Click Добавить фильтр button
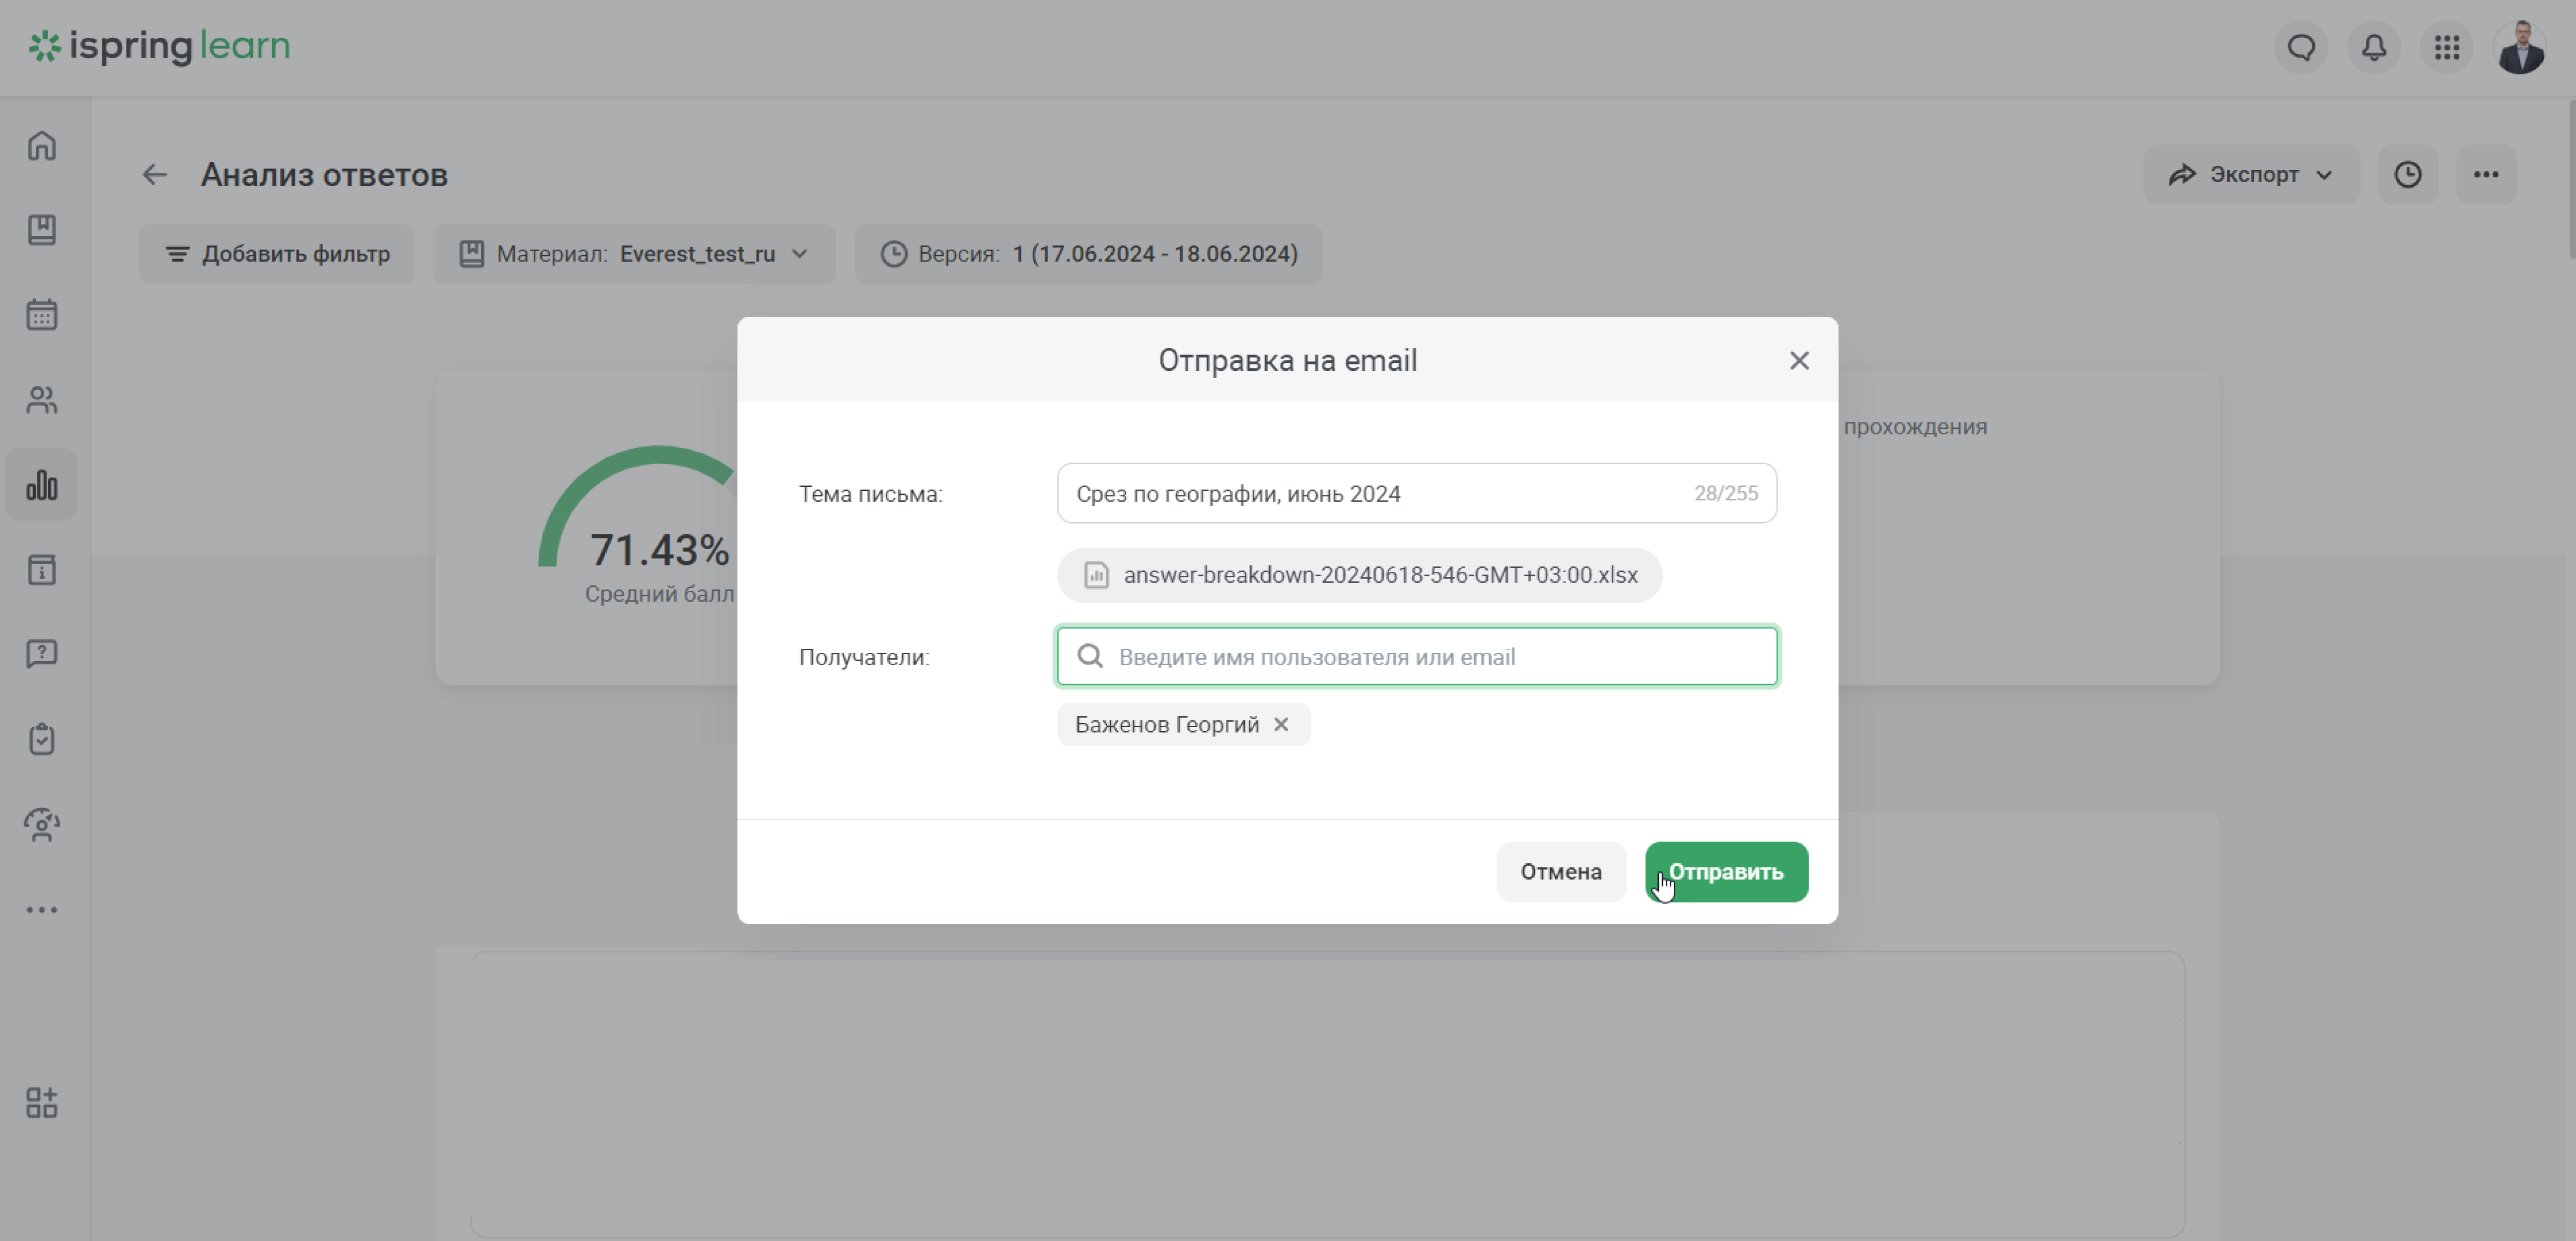 277,254
